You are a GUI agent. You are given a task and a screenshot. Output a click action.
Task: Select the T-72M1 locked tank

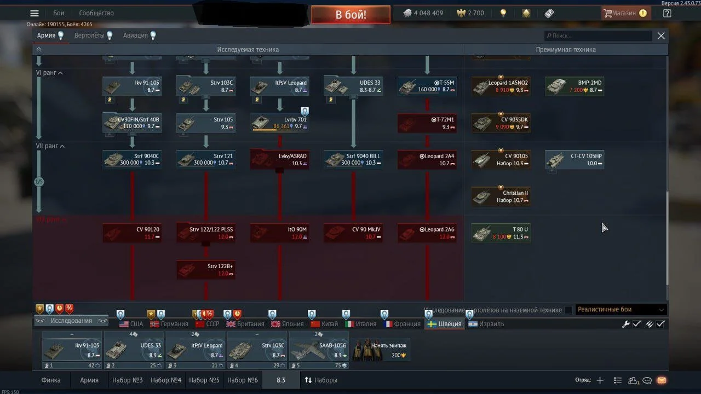point(427,123)
